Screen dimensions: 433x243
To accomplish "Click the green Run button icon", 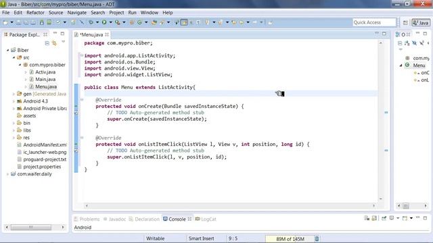I will 104,22.
